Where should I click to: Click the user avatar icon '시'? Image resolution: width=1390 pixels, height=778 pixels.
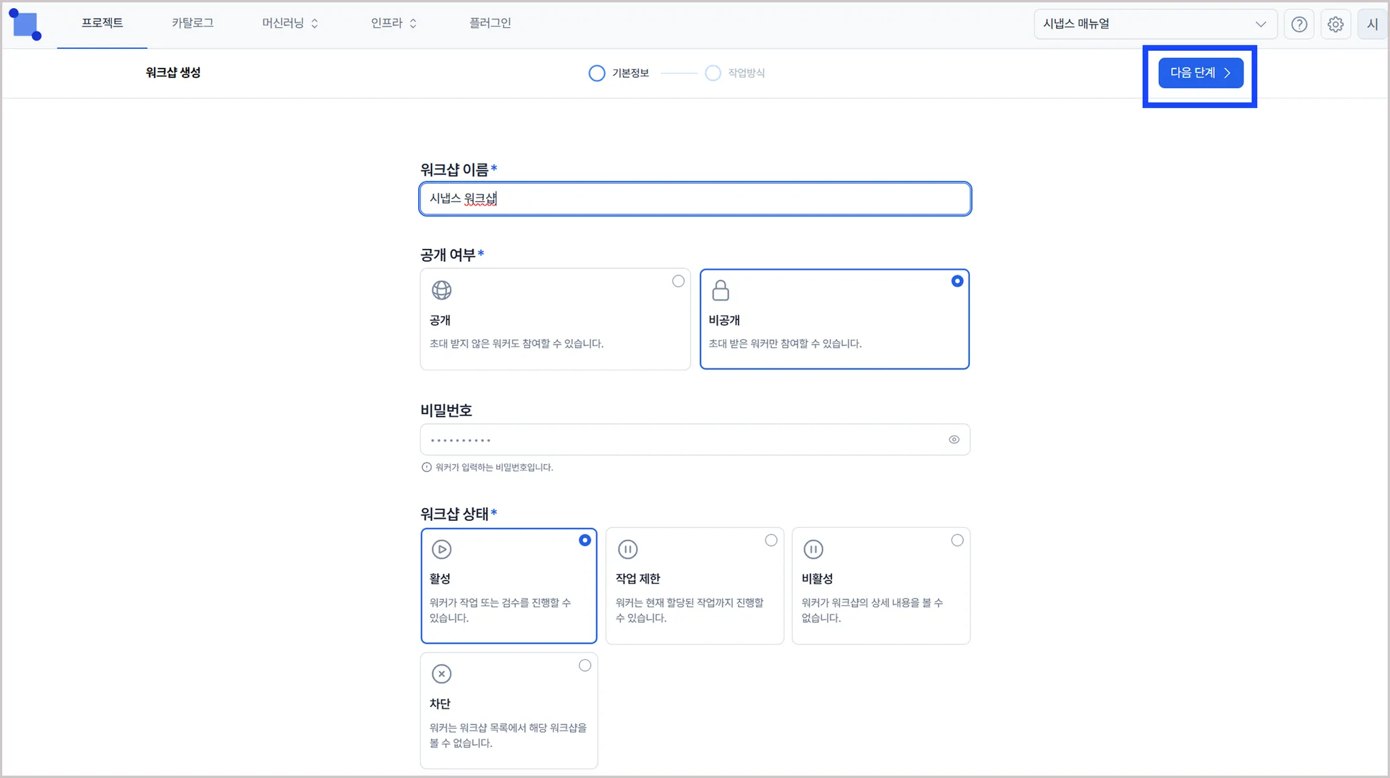tap(1372, 24)
